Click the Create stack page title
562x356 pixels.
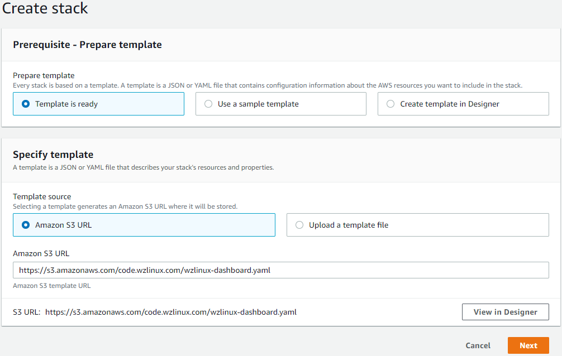point(45,8)
